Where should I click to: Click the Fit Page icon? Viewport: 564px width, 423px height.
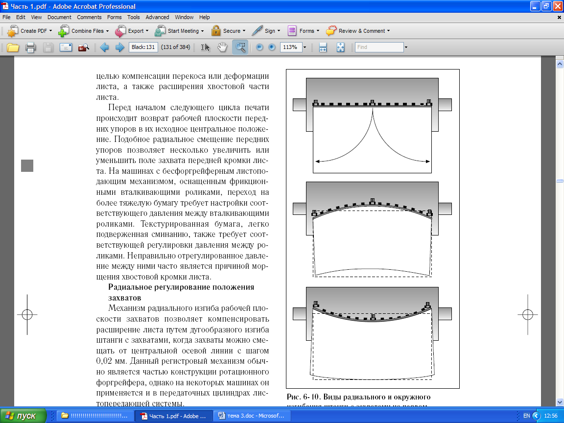[x=340, y=47]
